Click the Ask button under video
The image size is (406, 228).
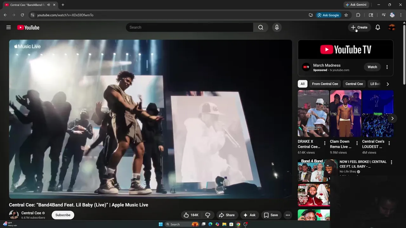tap(249, 215)
